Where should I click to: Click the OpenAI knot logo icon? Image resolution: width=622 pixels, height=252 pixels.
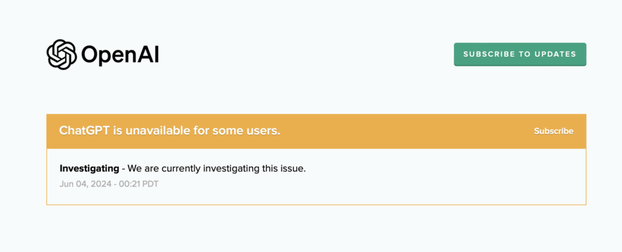(x=61, y=55)
